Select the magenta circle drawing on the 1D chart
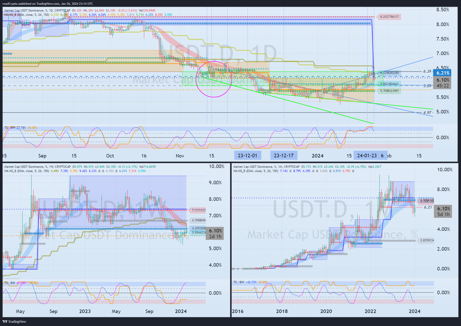 coord(213,79)
